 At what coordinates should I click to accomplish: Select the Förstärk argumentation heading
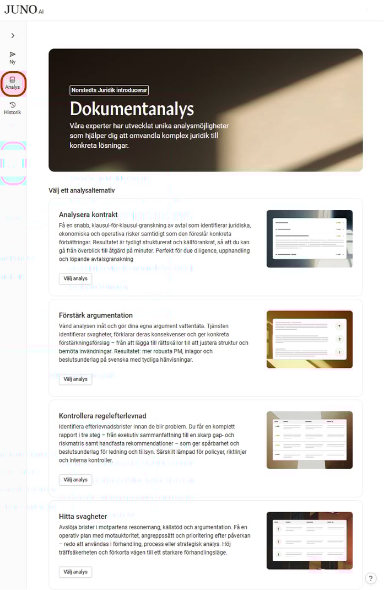pyautogui.click(x=96, y=315)
